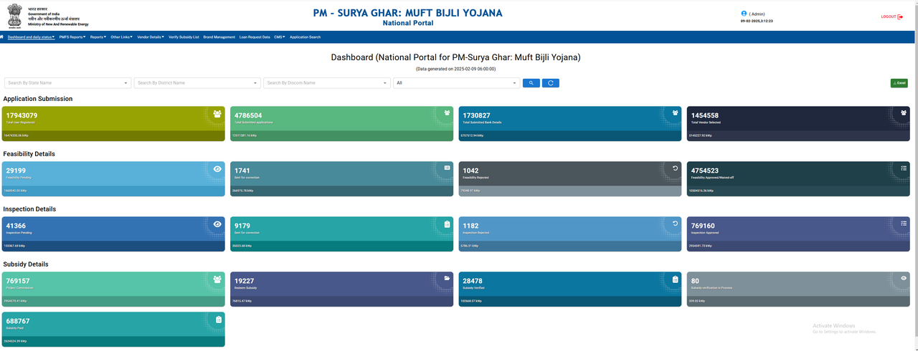Open the 4786504 Total Submitted applications count
918x351 pixels.
248,115
